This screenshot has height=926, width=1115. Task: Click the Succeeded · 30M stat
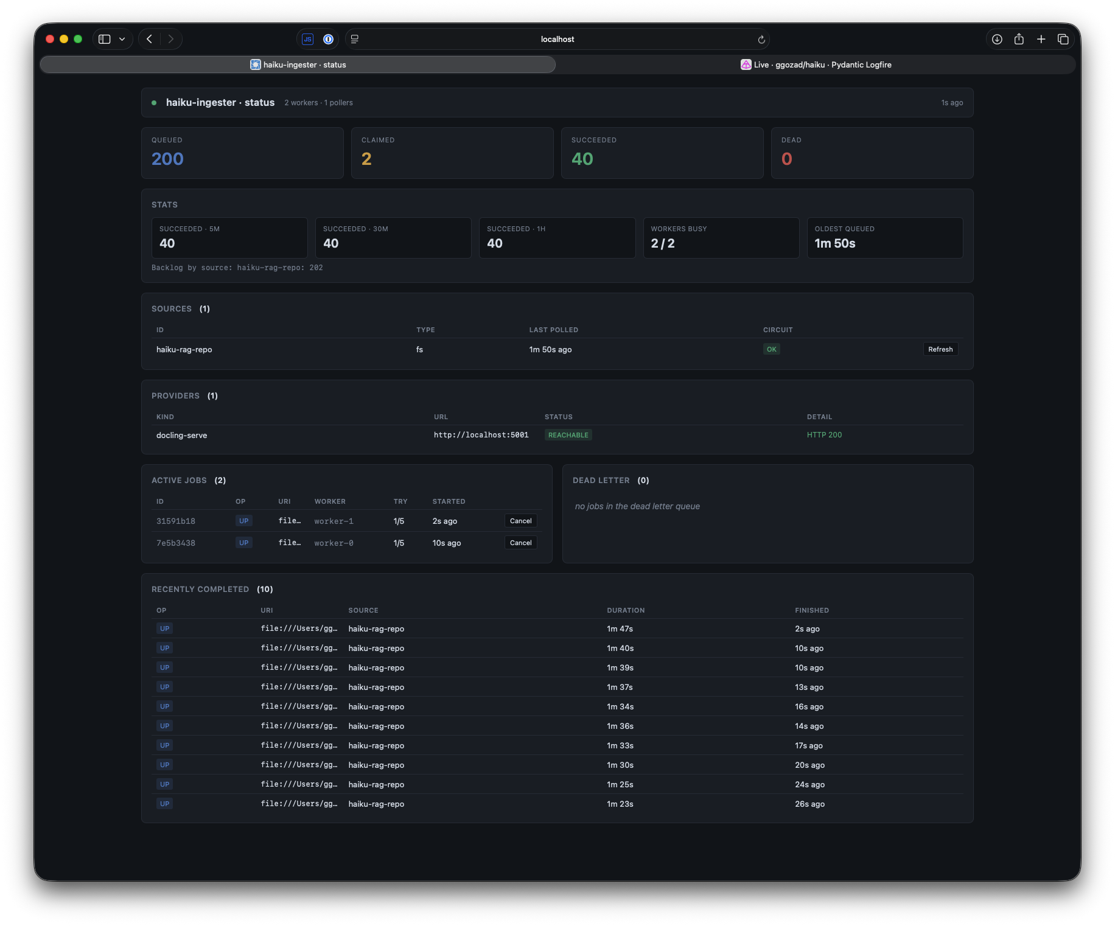coord(393,238)
